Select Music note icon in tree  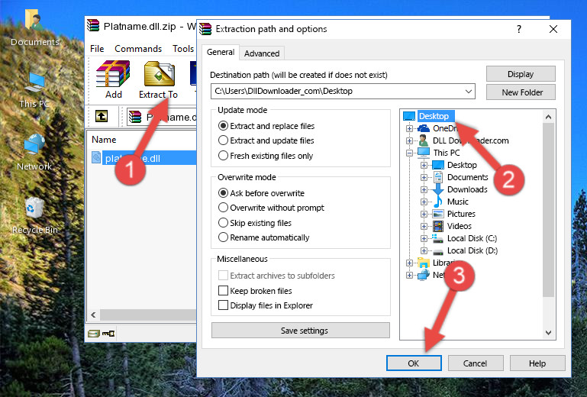coord(437,202)
